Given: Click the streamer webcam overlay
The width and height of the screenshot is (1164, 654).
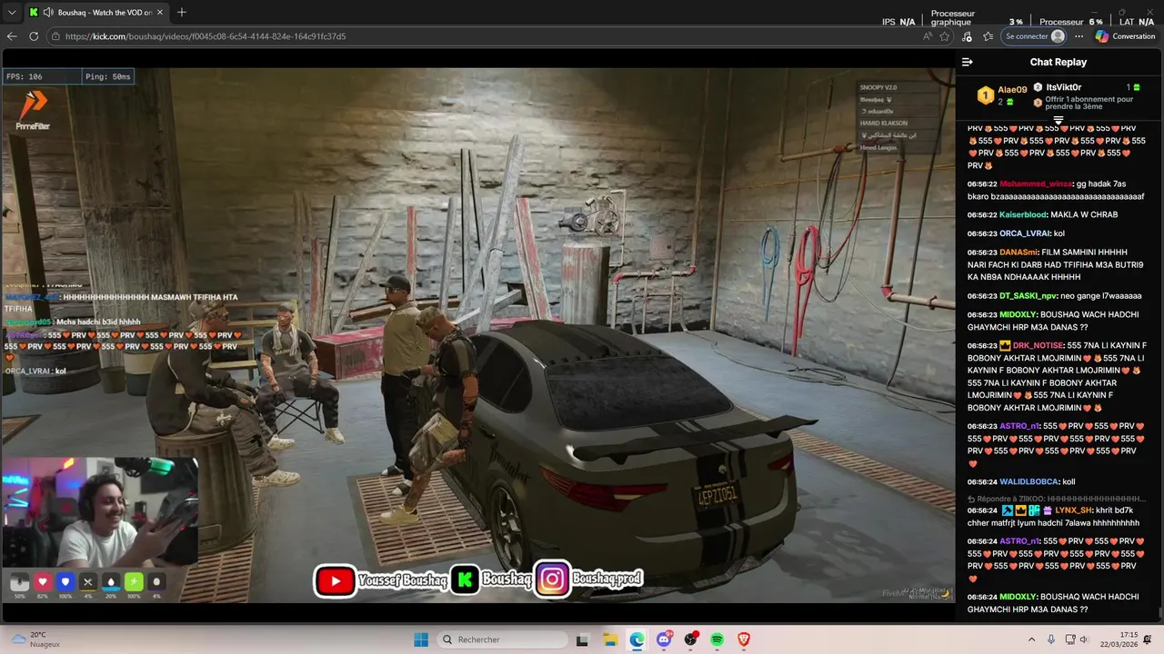Looking at the screenshot, I should click(x=100, y=512).
